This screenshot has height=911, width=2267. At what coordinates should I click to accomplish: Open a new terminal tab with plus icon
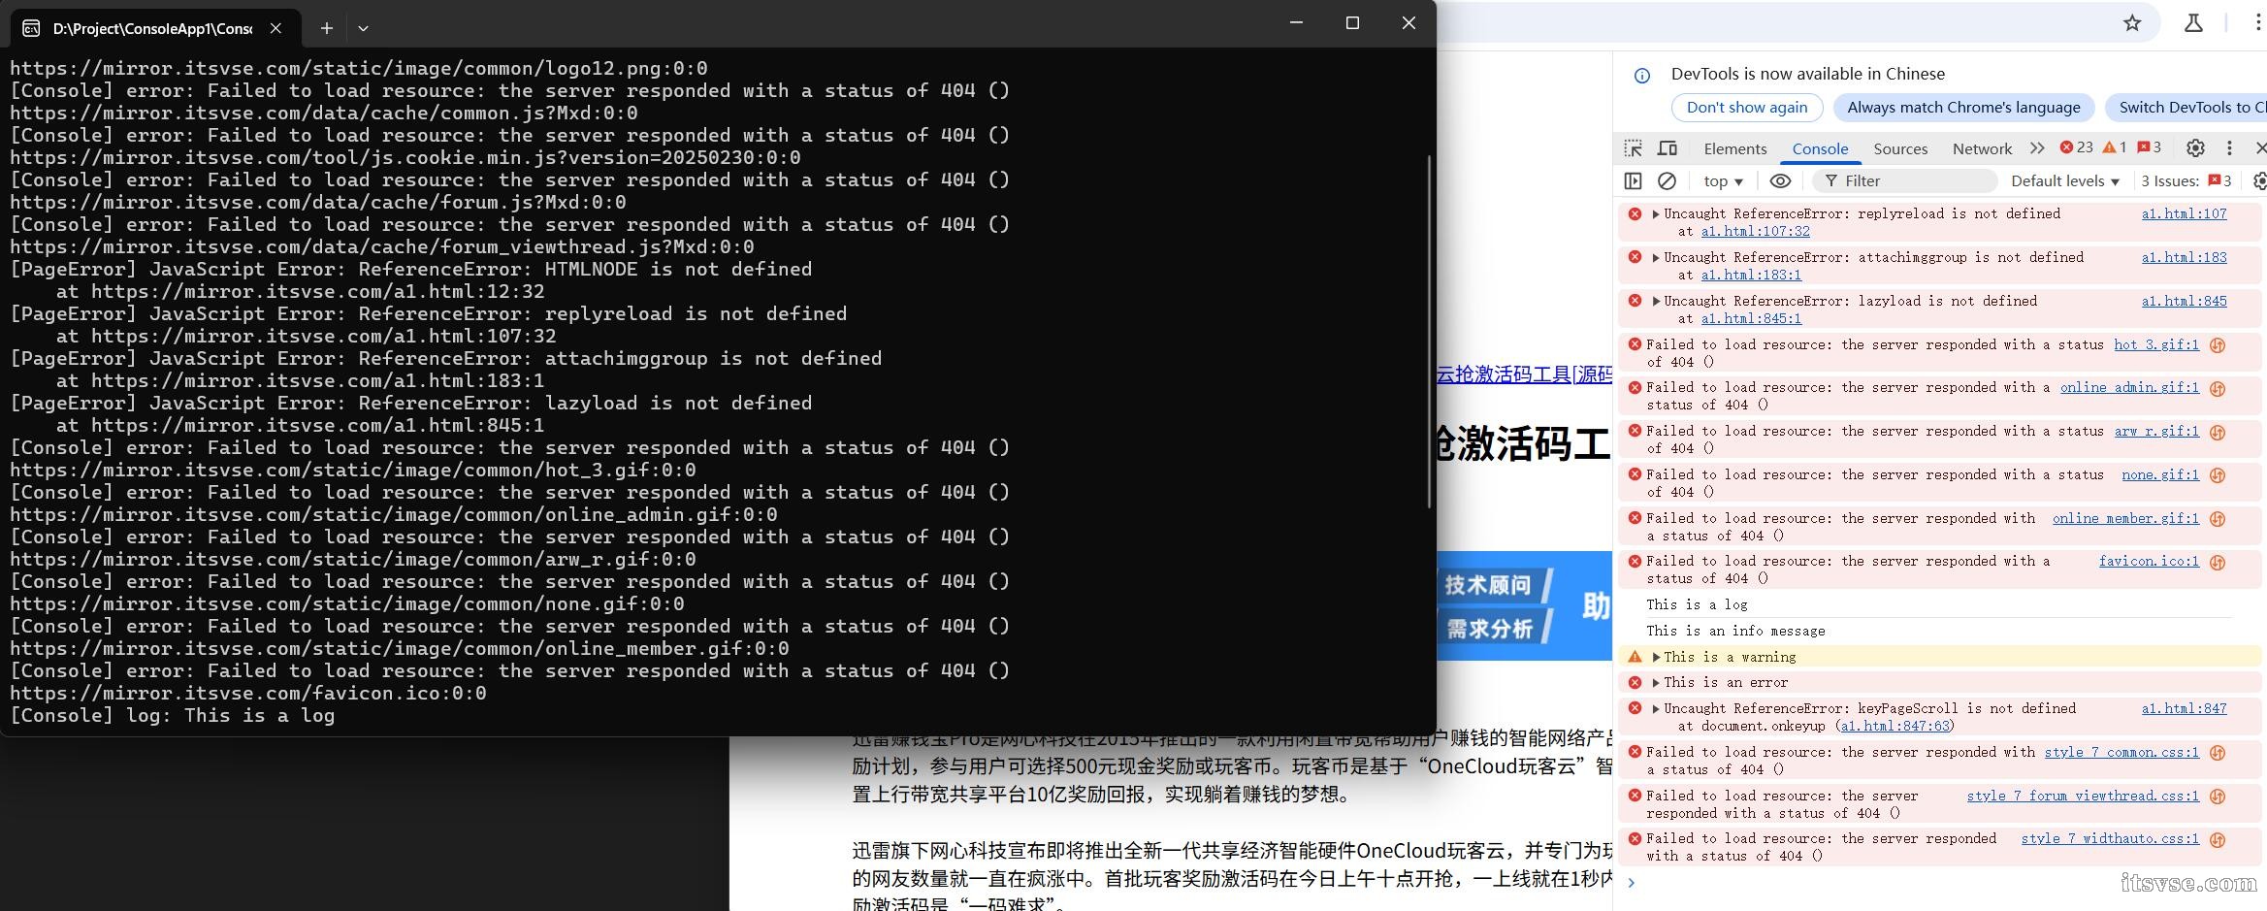tap(327, 28)
